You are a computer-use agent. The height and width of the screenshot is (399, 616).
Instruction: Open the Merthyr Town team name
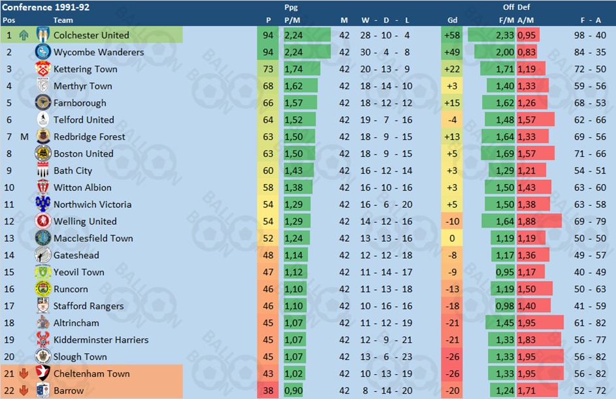(83, 86)
